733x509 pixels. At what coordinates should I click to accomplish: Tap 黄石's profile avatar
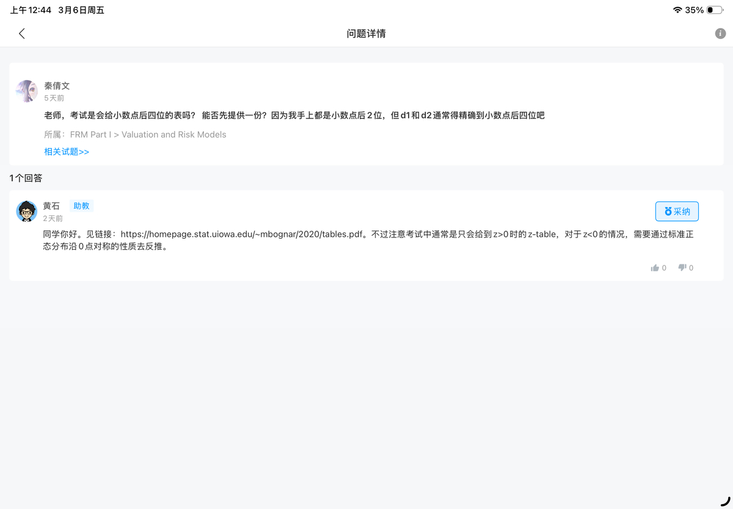27,211
